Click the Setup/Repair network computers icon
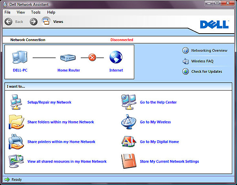 pos(16,102)
